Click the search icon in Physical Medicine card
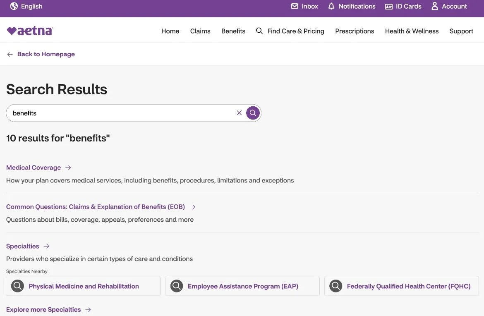484x316 pixels. click(18, 286)
